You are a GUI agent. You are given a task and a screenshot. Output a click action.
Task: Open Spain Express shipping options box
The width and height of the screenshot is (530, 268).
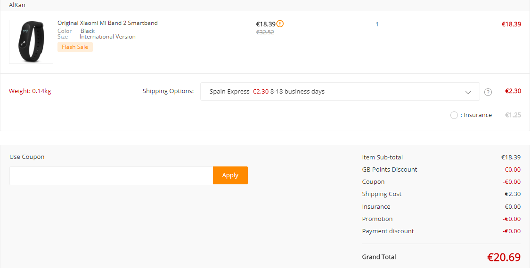pos(340,92)
